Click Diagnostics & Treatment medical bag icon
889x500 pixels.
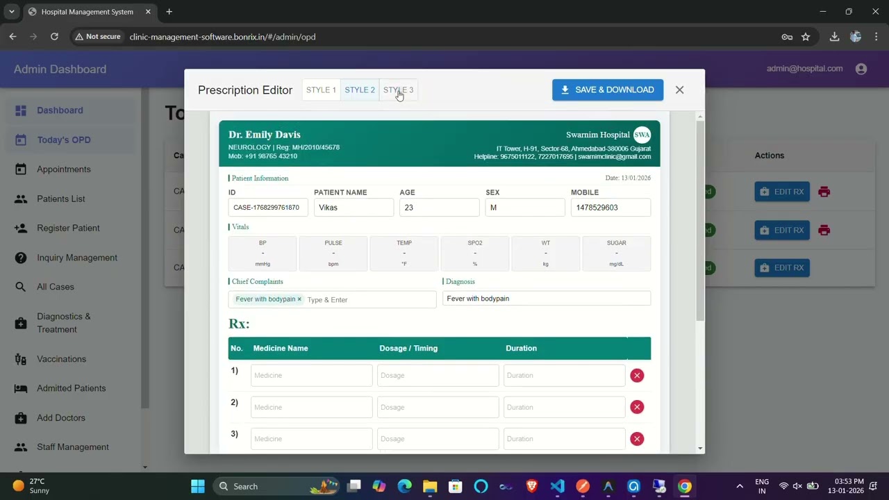pyautogui.click(x=21, y=323)
